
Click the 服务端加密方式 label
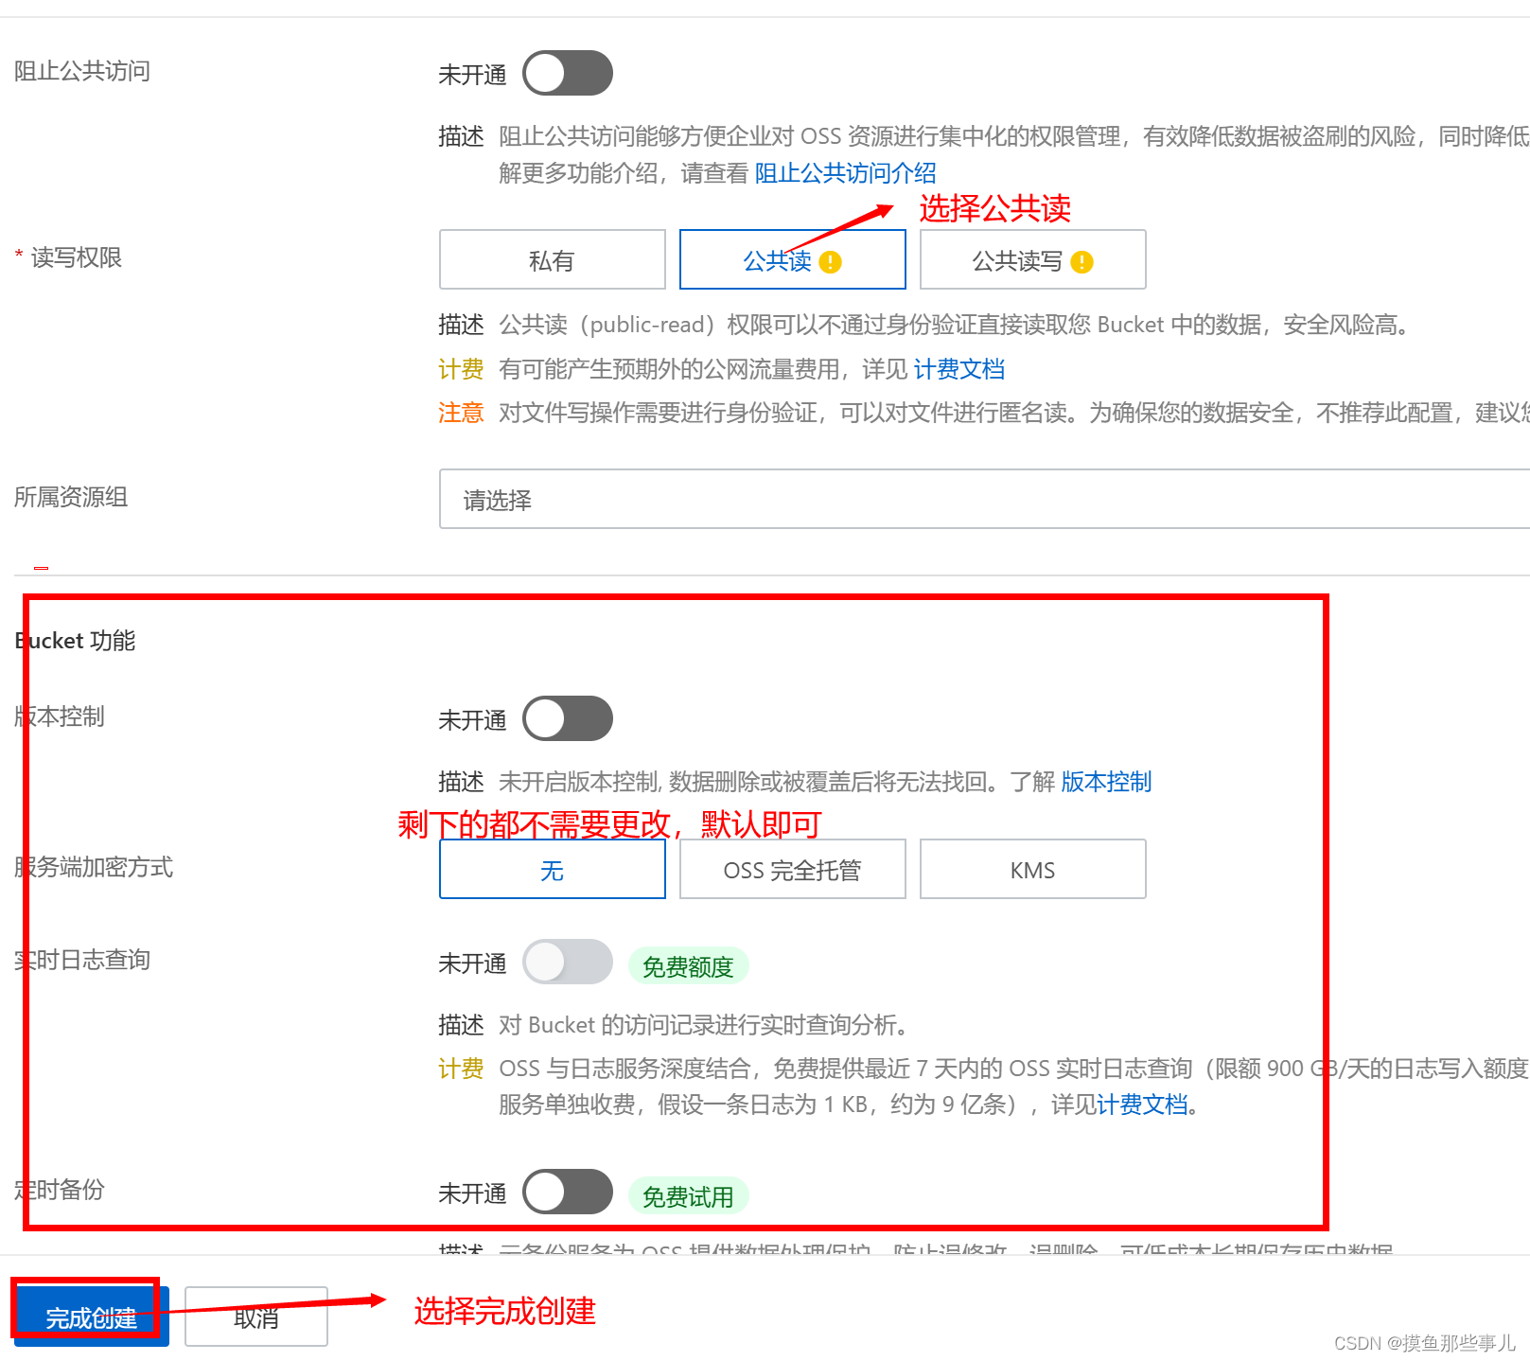pos(93,867)
